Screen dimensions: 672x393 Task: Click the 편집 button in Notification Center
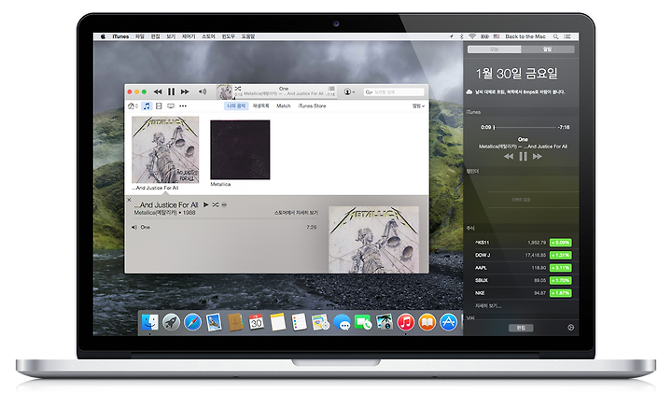[x=521, y=328]
